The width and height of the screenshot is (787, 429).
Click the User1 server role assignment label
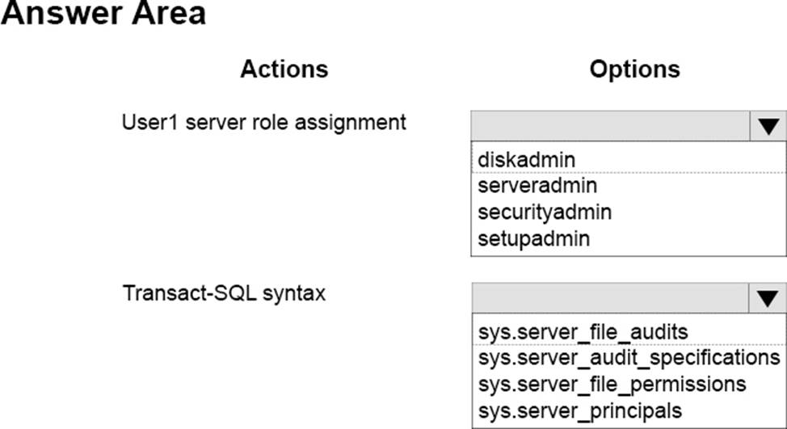point(263,123)
